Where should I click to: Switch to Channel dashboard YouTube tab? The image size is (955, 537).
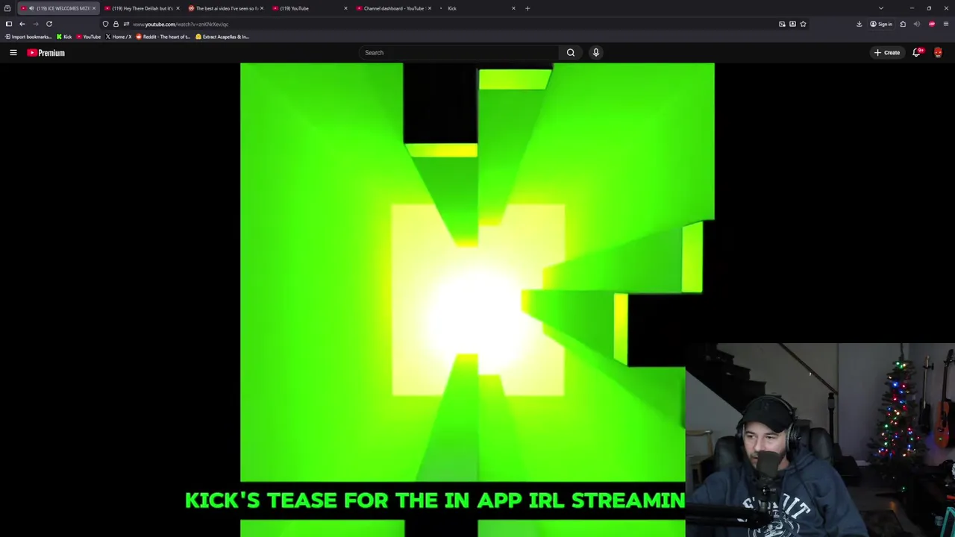[393, 8]
